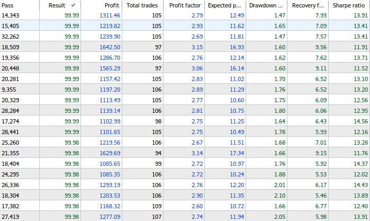Select pass 25,260 row
Image resolution: width=370 pixels, height=221 pixels.
(185, 143)
